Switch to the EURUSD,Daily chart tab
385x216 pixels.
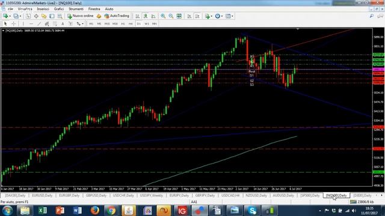coord(42,196)
